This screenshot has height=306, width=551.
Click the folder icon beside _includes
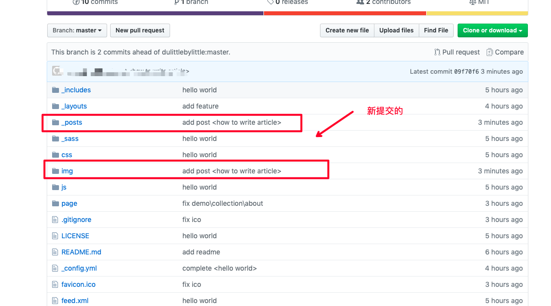(55, 90)
